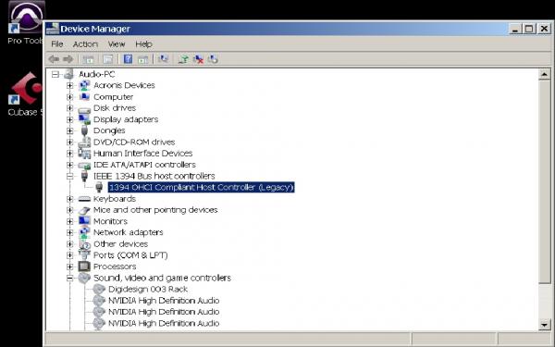Click the Update Driver Software toolbar icon
Image resolution: width=555 pixels, height=347 pixels.
(x=183, y=59)
